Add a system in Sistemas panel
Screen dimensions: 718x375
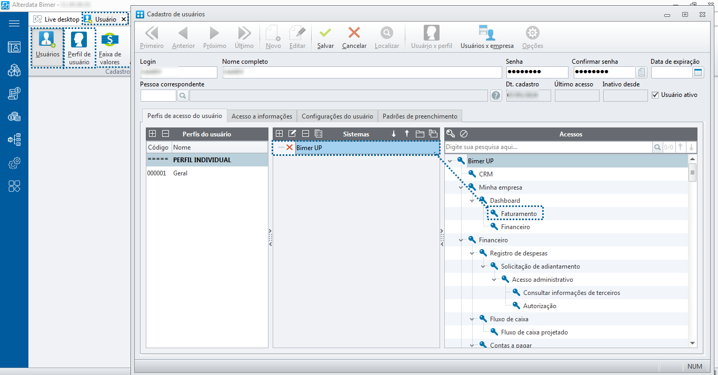280,134
